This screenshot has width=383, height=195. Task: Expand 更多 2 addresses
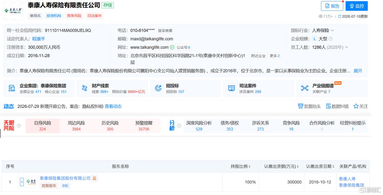[x=274, y=56]
